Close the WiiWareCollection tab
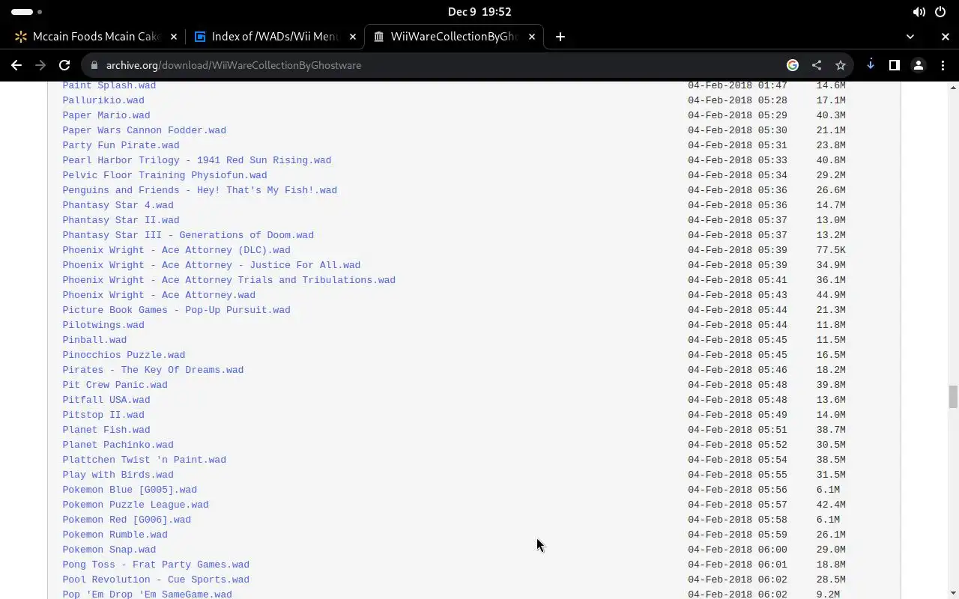 point(532,36)
